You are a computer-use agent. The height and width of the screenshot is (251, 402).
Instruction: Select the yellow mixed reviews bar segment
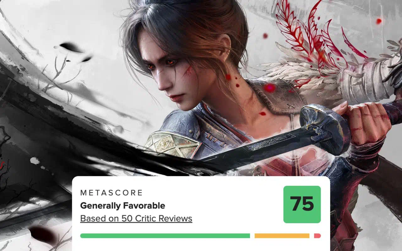[x=282, y=236]
